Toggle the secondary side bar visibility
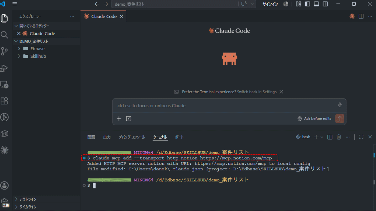 click(326, 4)
